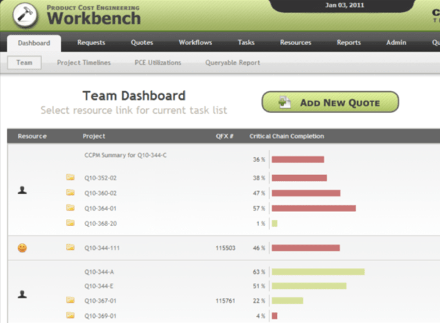Open folder icon beside Q10-360-02

coord(70,193)
